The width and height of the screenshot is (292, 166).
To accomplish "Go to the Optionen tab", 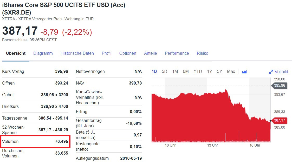I will (128, 53).
